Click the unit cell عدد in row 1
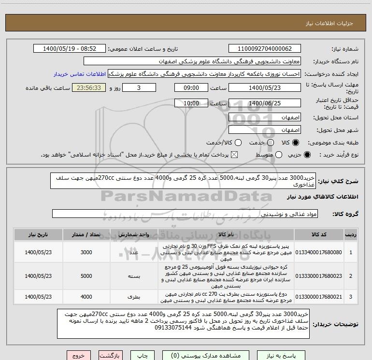The width and height of the screenshot is (372, 360). (134, 252)
